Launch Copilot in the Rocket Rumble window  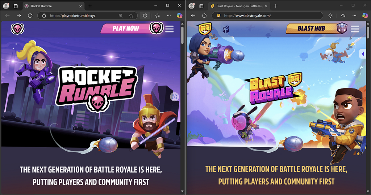tap(180, 16)
